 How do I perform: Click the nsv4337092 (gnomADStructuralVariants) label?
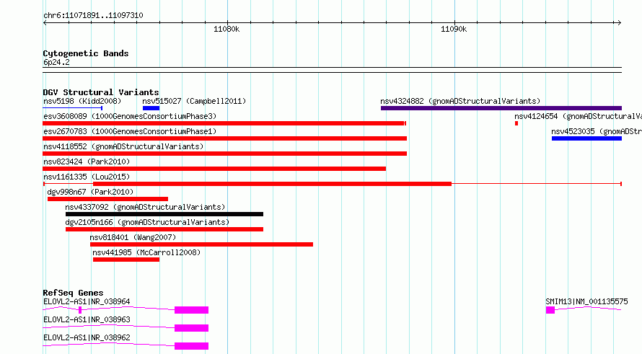(145, 207)
